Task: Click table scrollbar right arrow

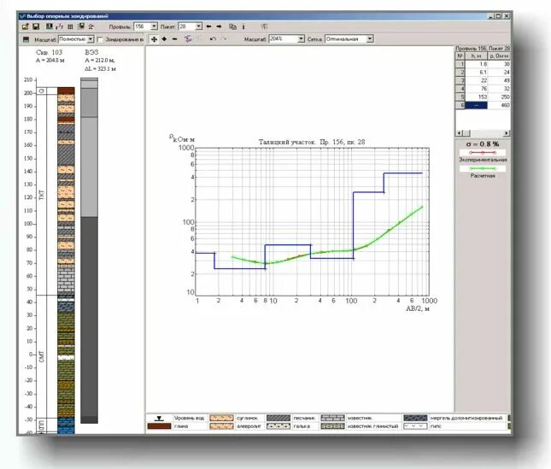Action: pos(507,133)
